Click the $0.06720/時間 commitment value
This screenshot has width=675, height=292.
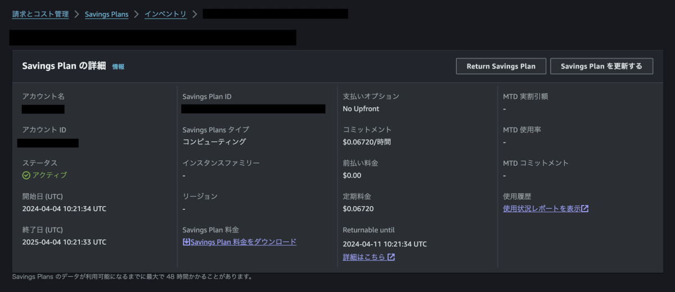[x=366, y=142]
